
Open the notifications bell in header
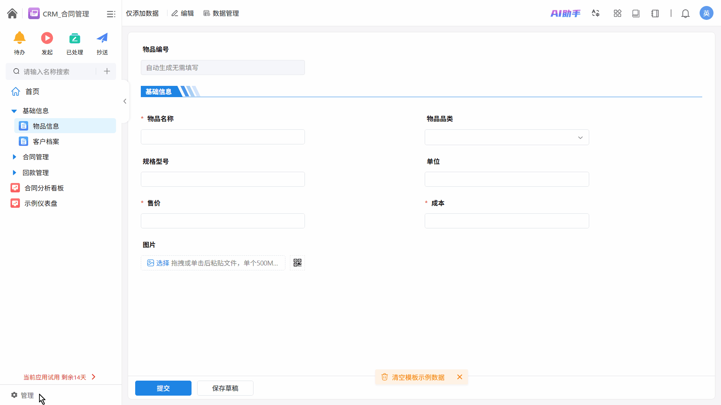point(685,13)
